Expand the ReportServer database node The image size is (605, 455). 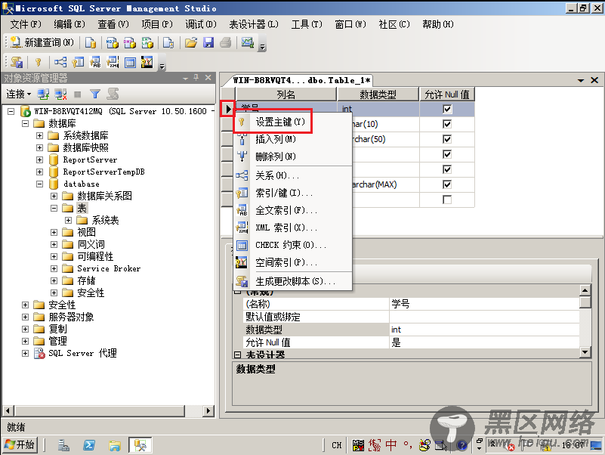(39, 159)
